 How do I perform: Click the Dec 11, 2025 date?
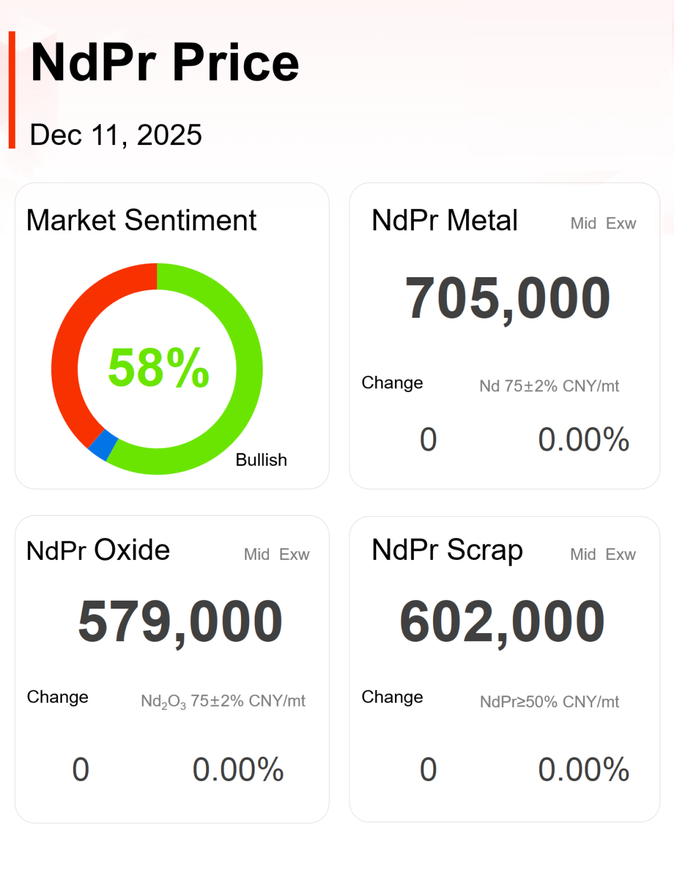coord(116,135)
